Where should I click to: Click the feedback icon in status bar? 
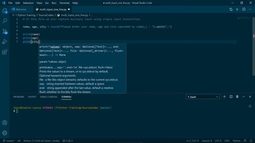tap(245, 141)
